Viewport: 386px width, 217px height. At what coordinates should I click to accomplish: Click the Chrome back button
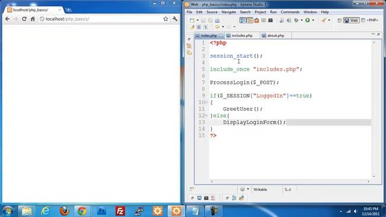tap(7, 19)
